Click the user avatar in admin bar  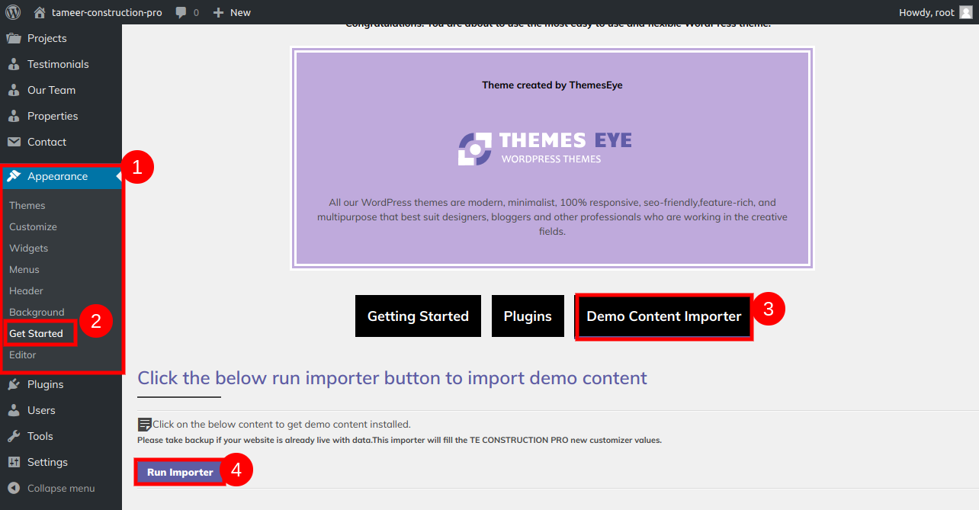click(966, 12)
